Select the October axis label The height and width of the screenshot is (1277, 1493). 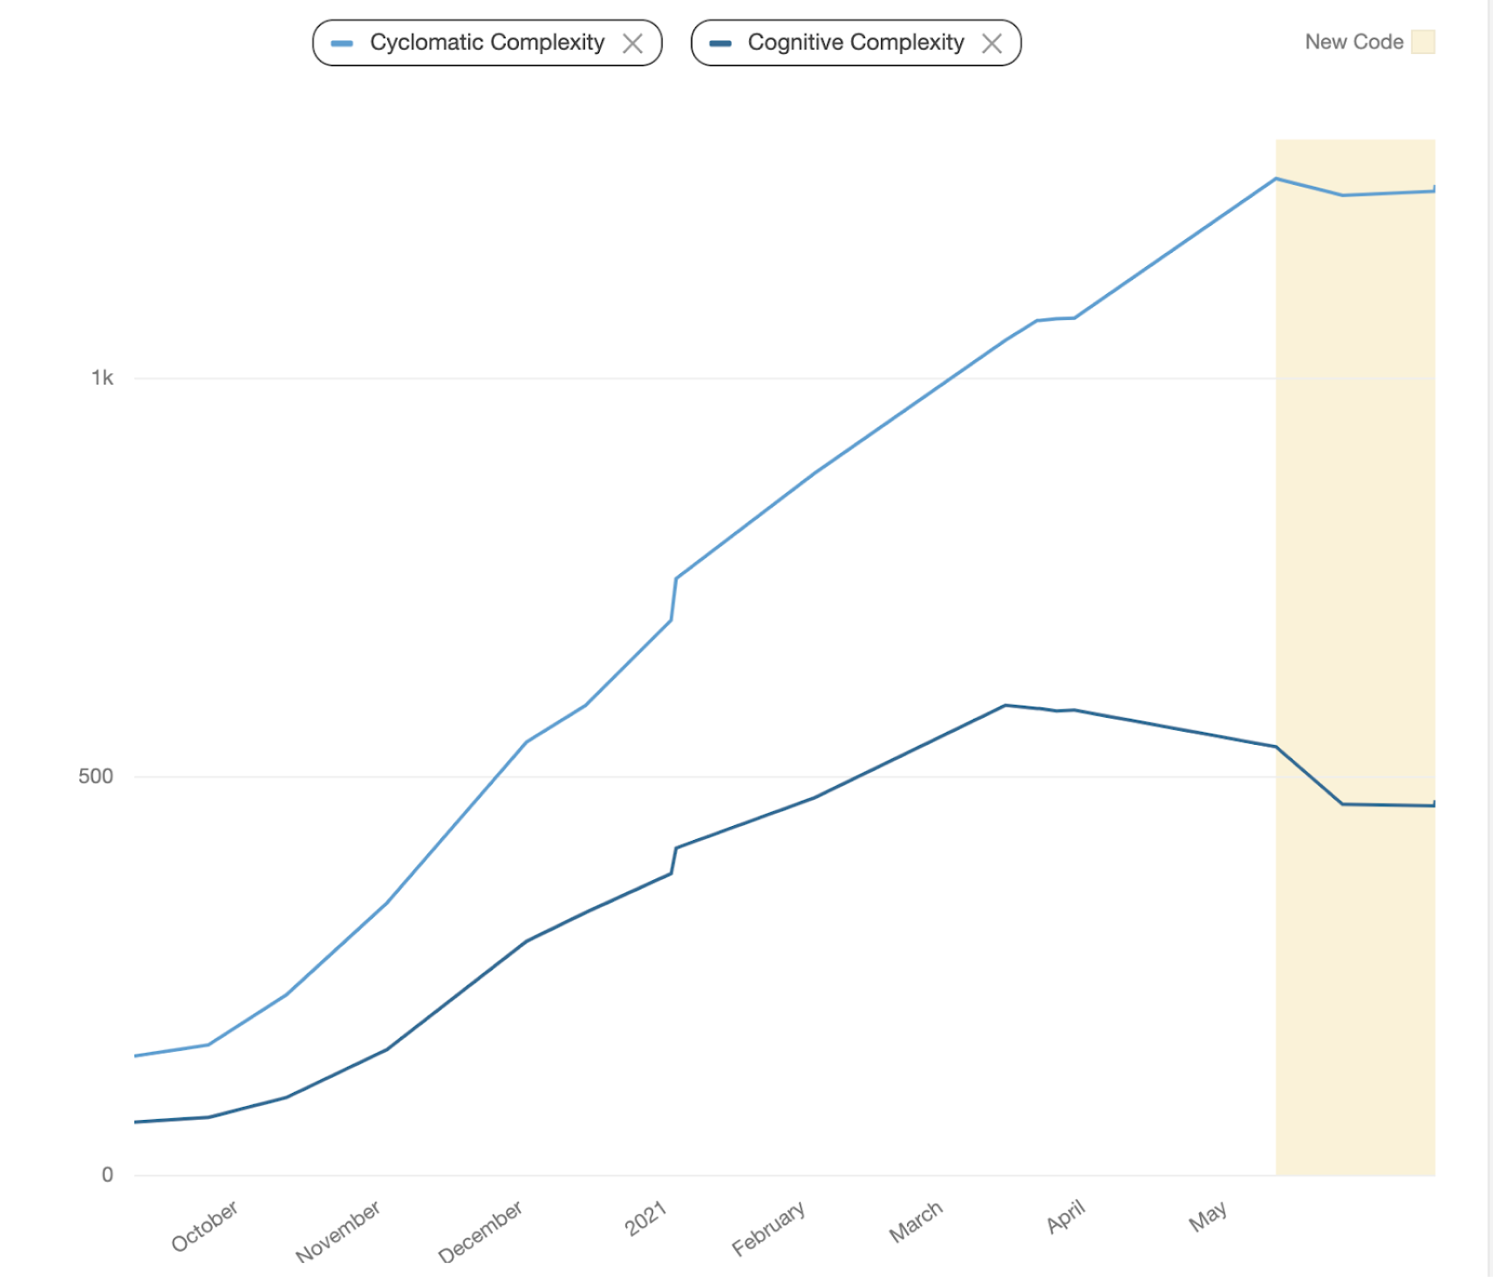tap(205, 1226)
